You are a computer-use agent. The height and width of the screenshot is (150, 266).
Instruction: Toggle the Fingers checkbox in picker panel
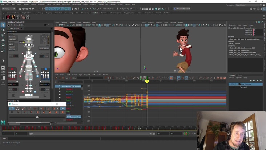tap(48, 42)
